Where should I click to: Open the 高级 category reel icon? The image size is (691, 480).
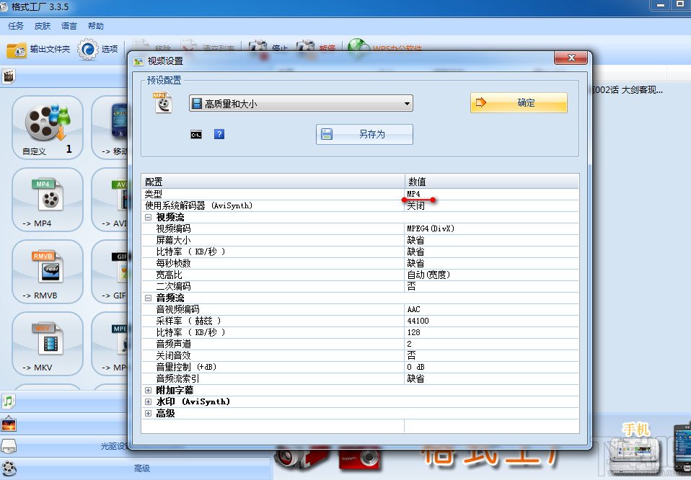(9, 468)
